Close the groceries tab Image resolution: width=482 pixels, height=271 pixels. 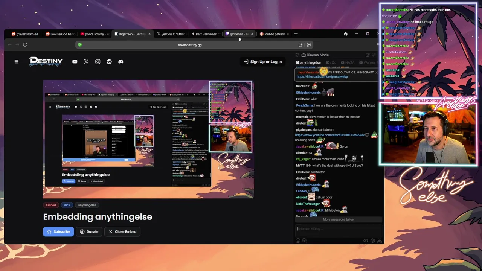(x=252, y=34)
